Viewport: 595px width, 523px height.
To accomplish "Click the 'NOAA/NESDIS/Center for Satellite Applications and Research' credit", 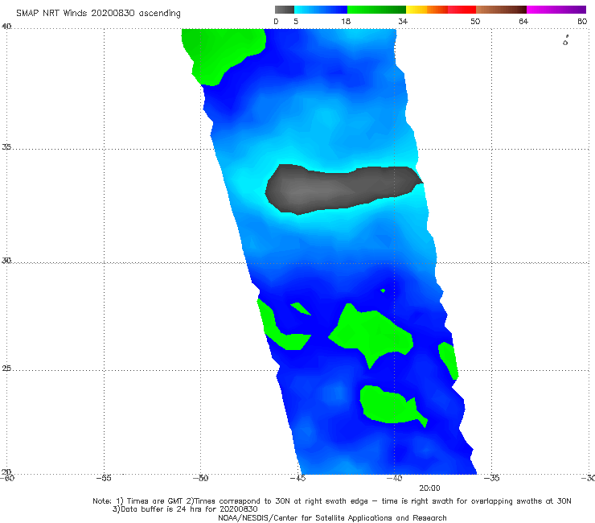I will point(332,517).
